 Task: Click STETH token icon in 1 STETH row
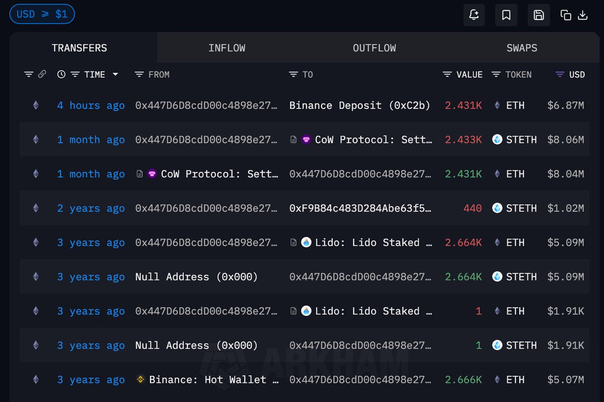pyautogui.click(x=497, y=345)
